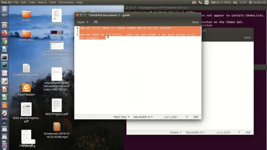Select the removing_mlpack_build_from_source png

click(x=57, y=50)
